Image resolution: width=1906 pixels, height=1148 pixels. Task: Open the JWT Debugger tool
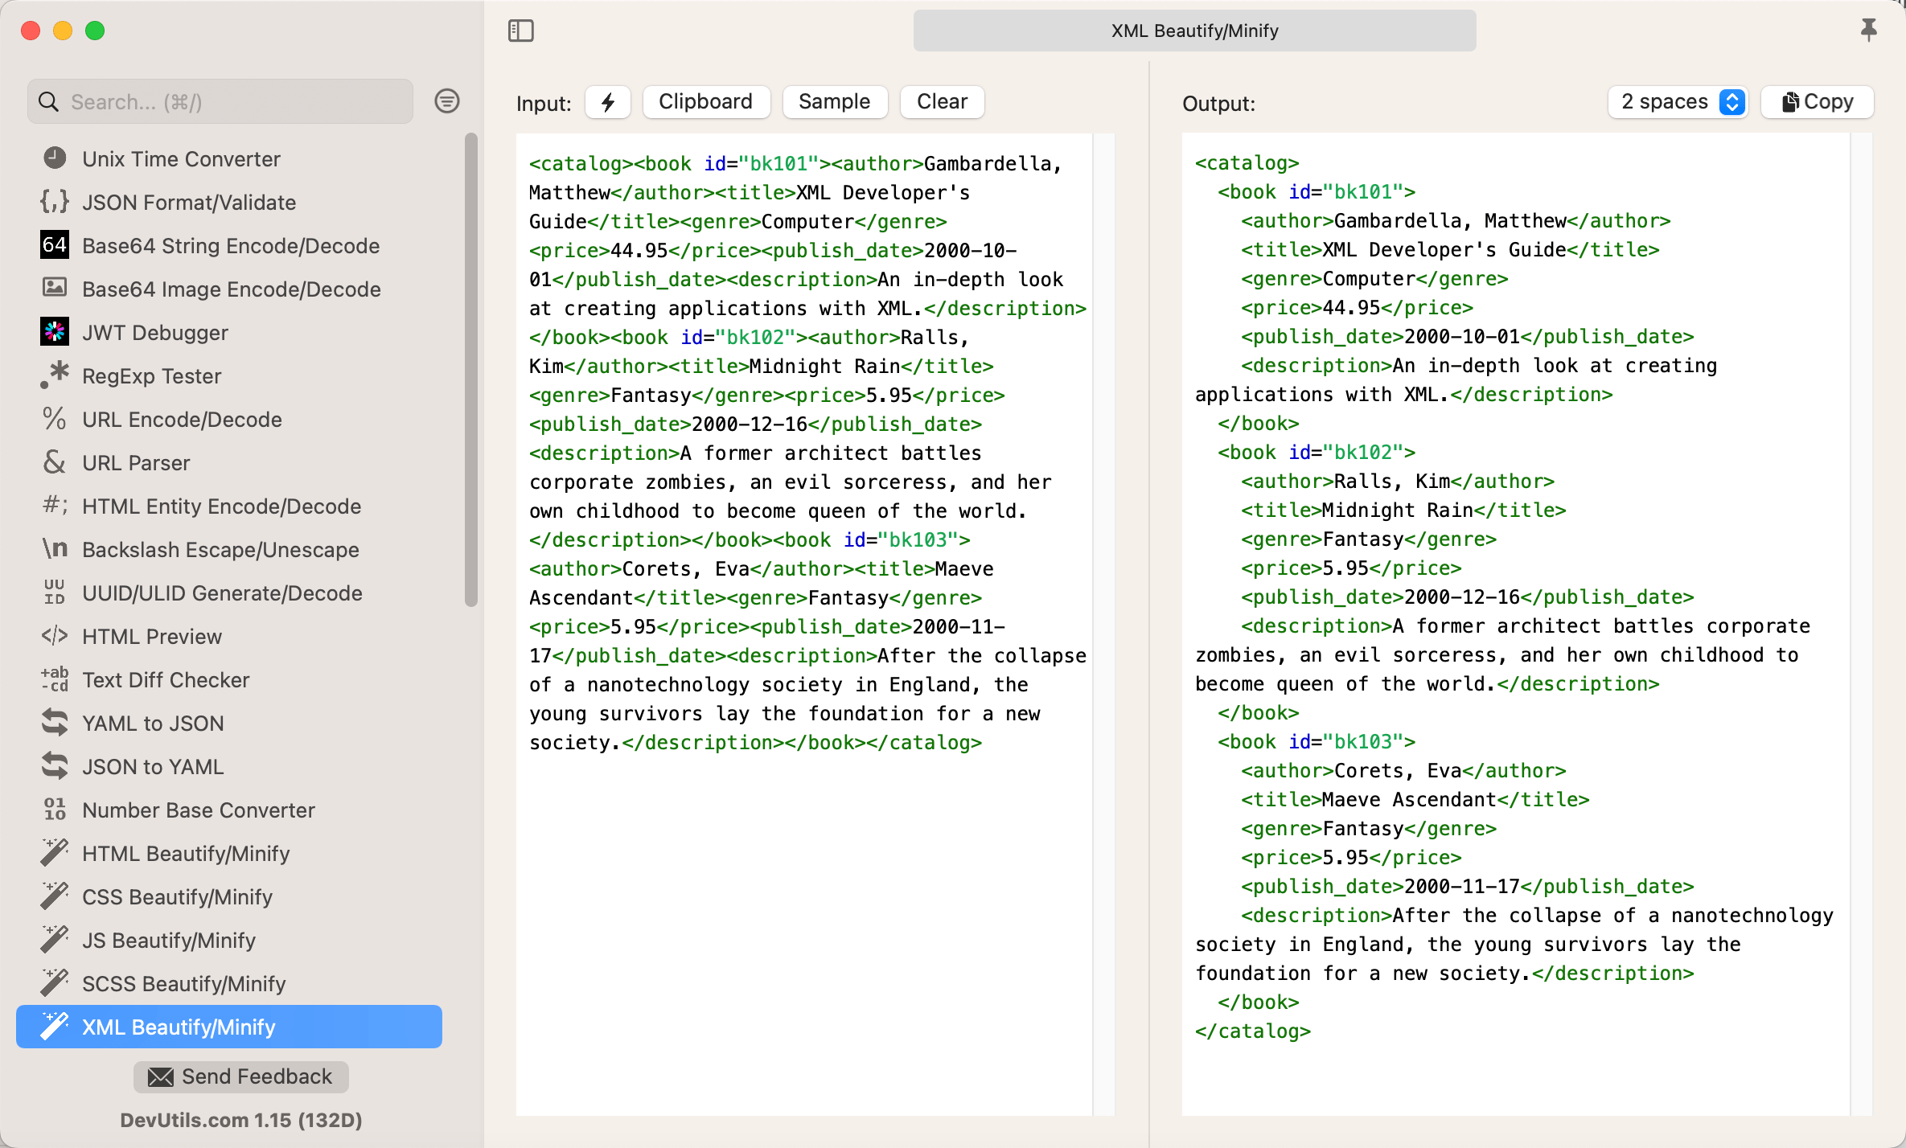tap(154, 332)
